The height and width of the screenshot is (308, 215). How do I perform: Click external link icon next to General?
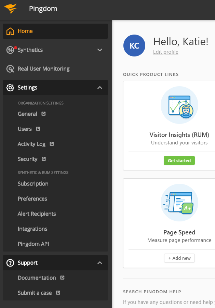(x=43, y=114)
